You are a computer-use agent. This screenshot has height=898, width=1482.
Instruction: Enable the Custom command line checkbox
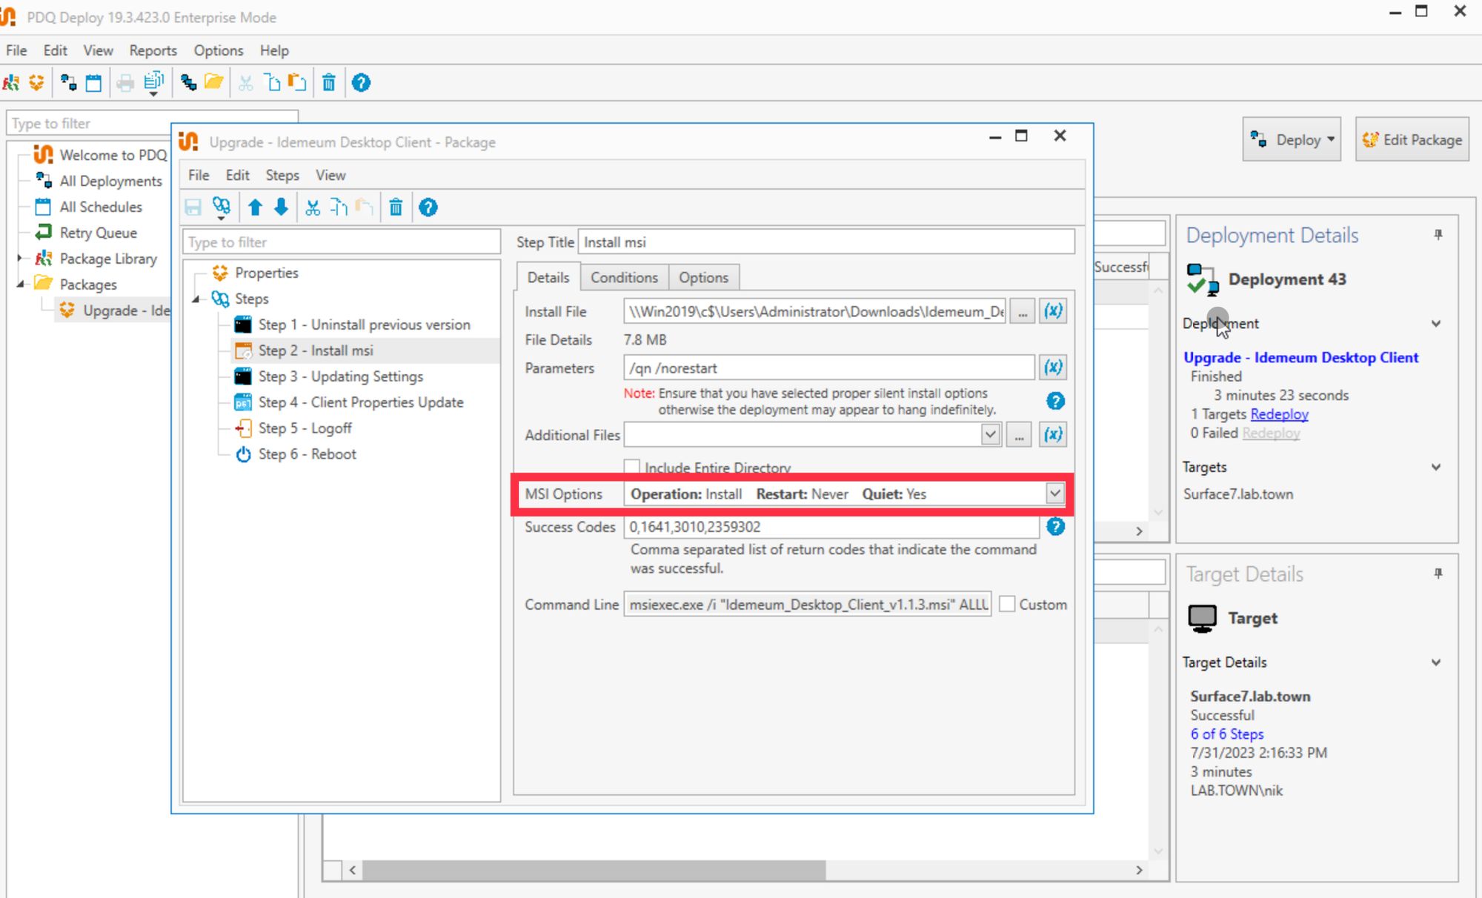click(1007, 605)
